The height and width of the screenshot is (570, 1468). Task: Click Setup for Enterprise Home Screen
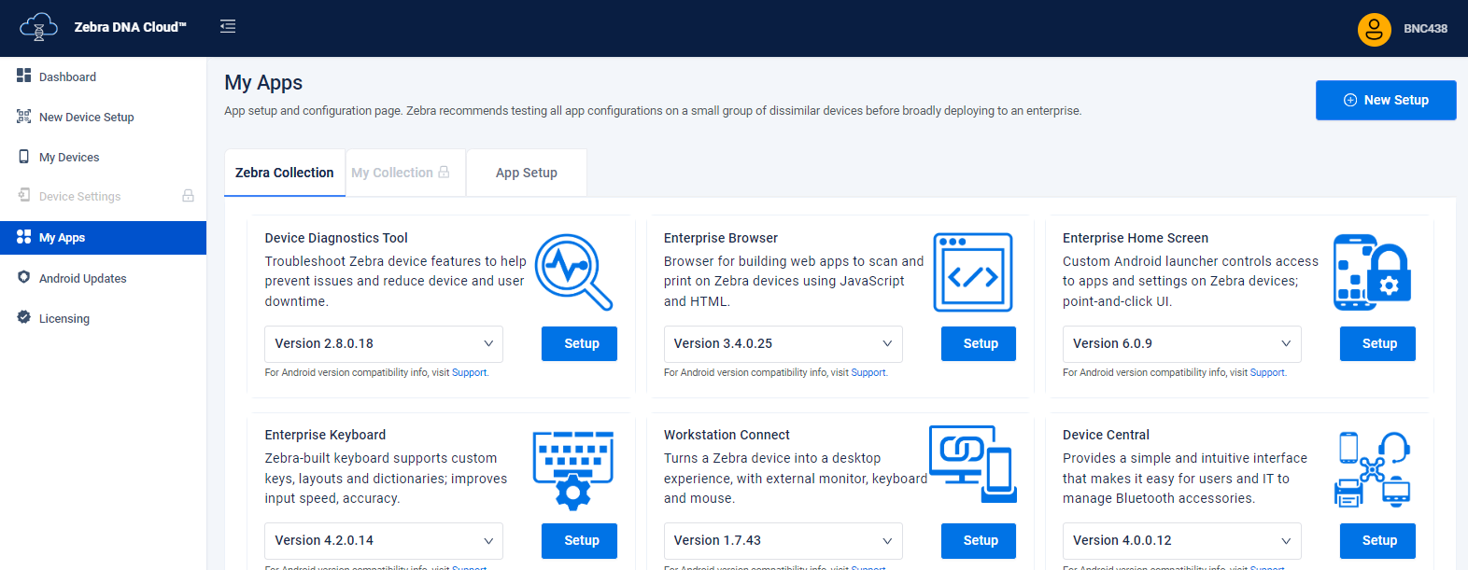(1377, 343)
